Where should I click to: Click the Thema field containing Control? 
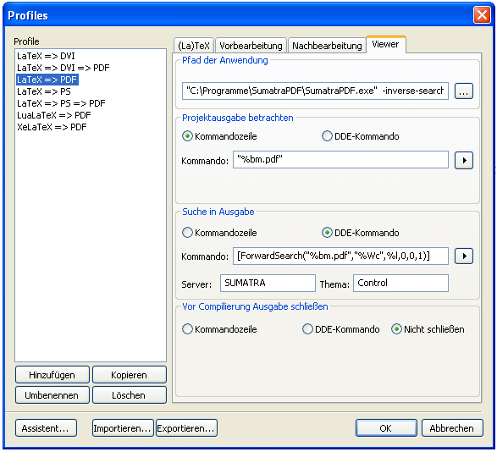pos(400,283)
